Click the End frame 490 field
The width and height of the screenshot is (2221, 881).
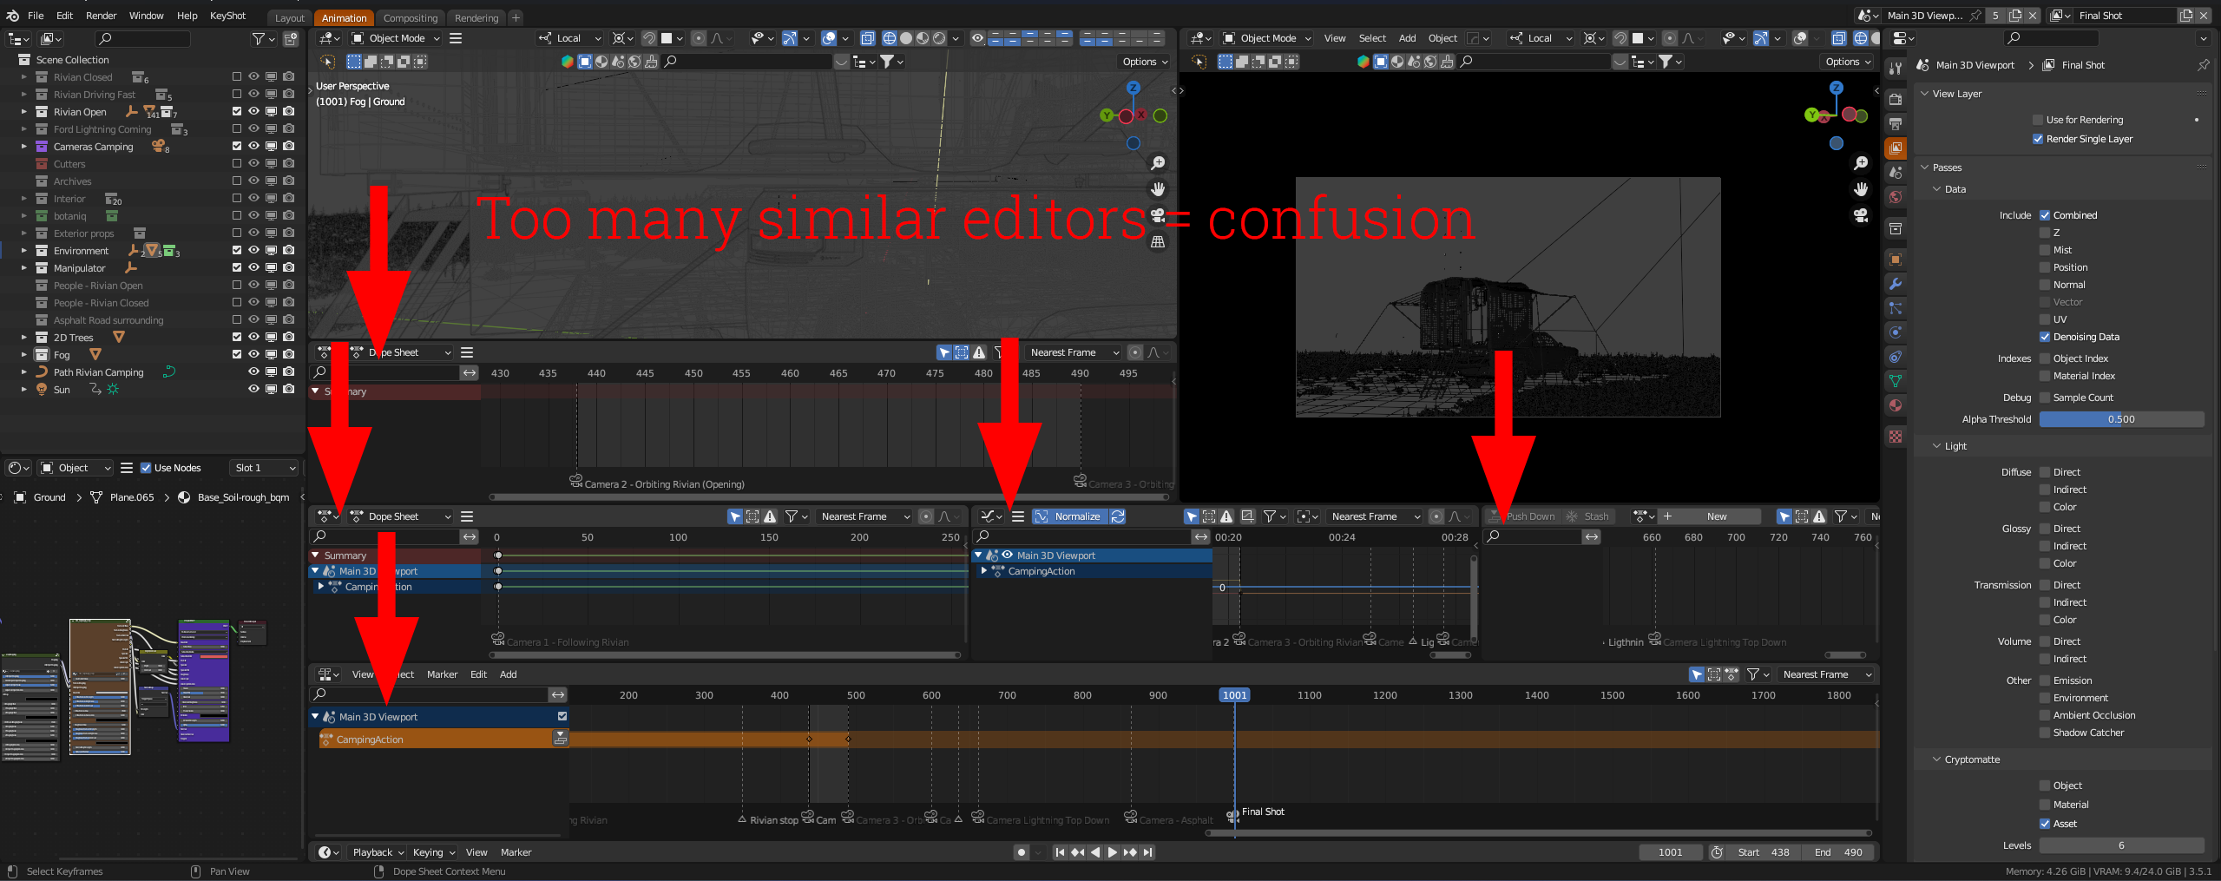(1837, 852)
